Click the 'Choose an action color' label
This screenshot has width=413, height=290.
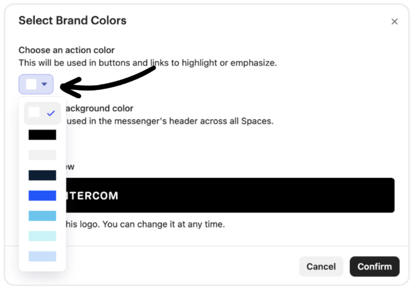pos(67,50)
